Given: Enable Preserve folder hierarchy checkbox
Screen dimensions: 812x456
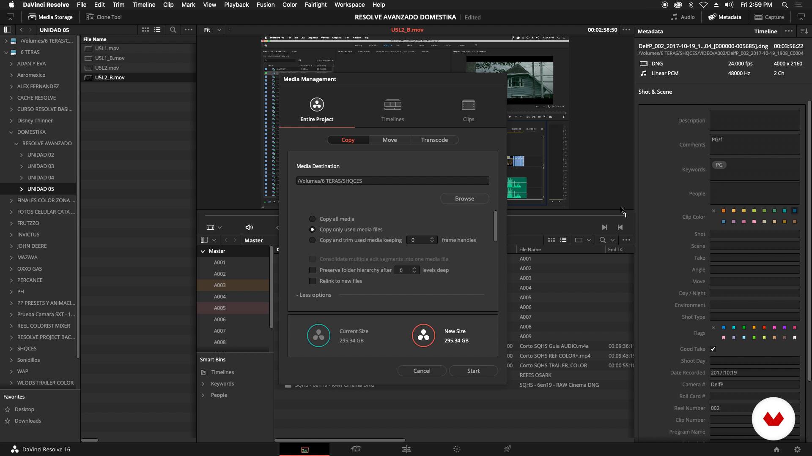Looking at the screenshot, I should pos(312,270).
